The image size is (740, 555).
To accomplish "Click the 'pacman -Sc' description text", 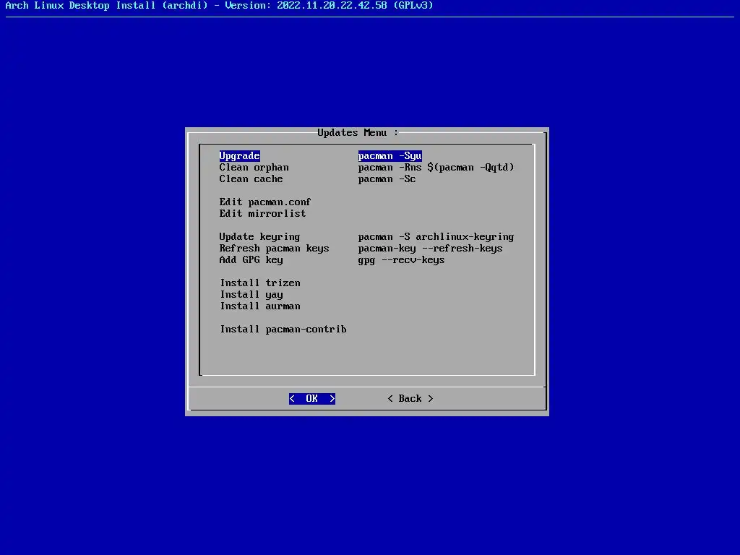I will pyautogui.click(x=387, y=179).
